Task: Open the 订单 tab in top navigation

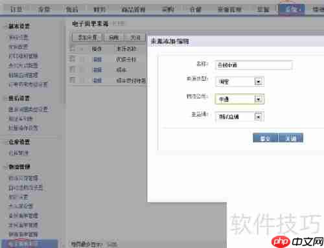Action: click(x=16, y=9)
